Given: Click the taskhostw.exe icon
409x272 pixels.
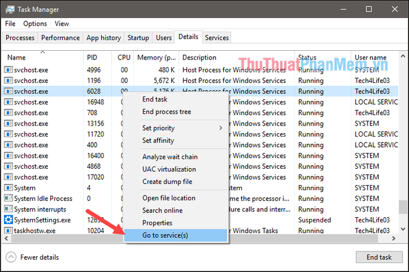Looking at the screenshot, I should (x=8, y=231).
